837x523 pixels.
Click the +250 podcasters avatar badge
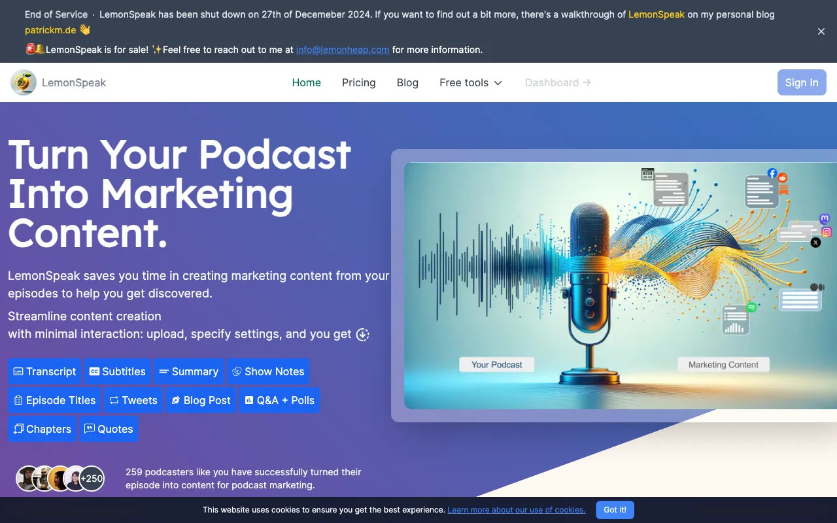92,479
